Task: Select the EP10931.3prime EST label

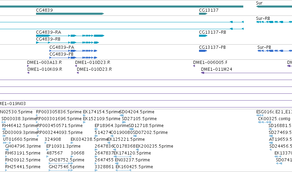Action: [63, 146]
